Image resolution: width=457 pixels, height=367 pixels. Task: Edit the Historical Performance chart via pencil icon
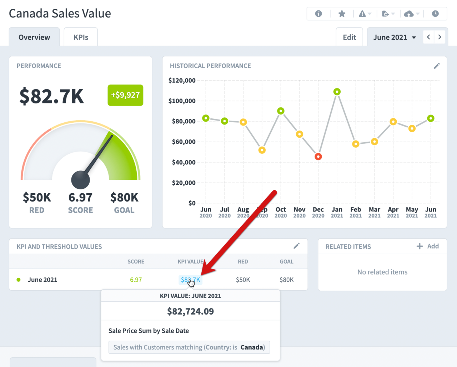[437, 66]
